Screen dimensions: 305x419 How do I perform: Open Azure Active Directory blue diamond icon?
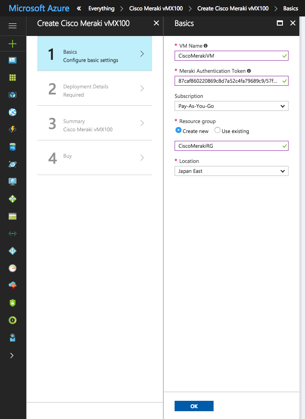tap(13, 250)
